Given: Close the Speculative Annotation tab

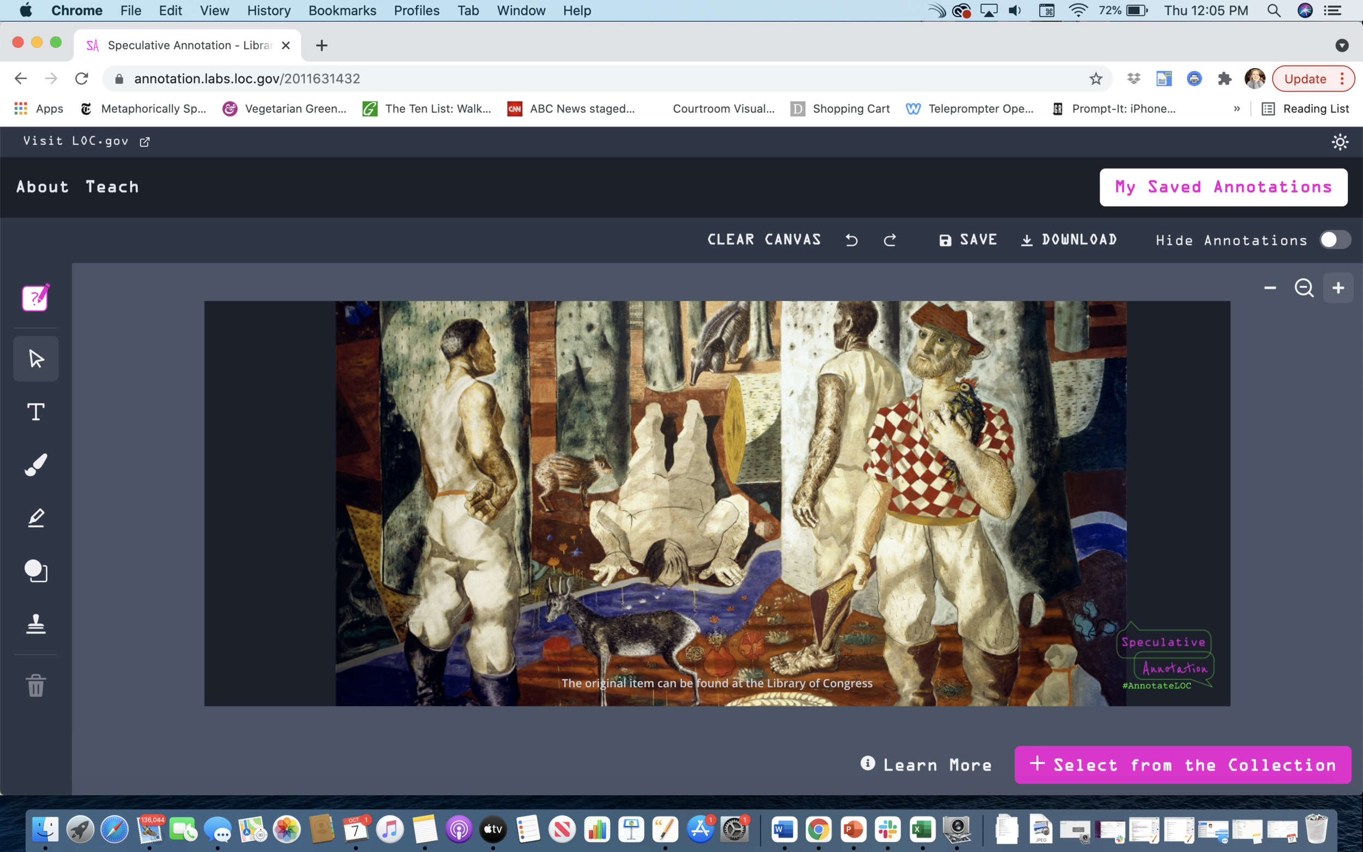Looking at the screenshot, I should [286, 45].
